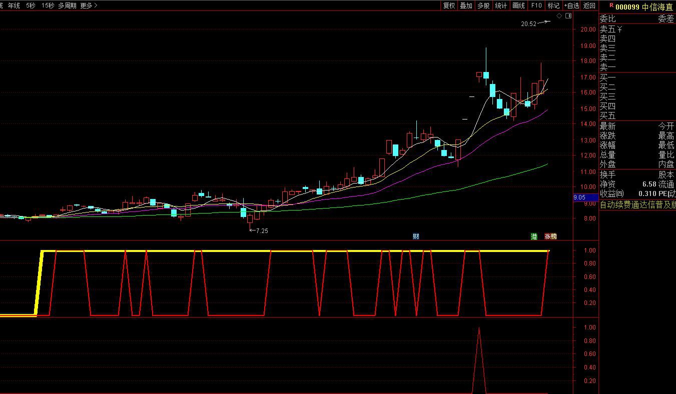
Task: Activate the 画线 drawing tool
Action: click(519, 5)
